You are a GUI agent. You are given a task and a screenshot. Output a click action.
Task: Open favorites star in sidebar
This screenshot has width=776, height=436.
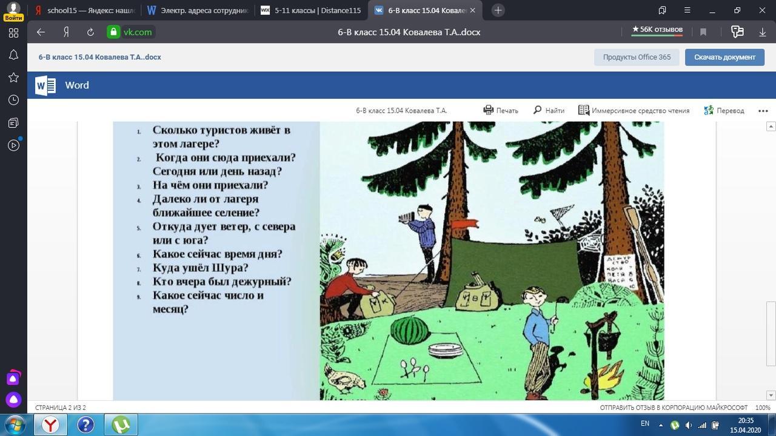tap(13, 78)
